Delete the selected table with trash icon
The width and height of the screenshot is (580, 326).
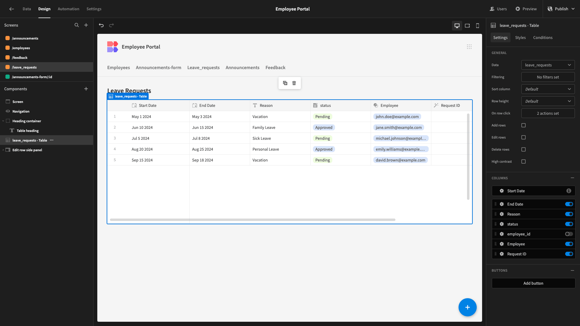point(294,83)
